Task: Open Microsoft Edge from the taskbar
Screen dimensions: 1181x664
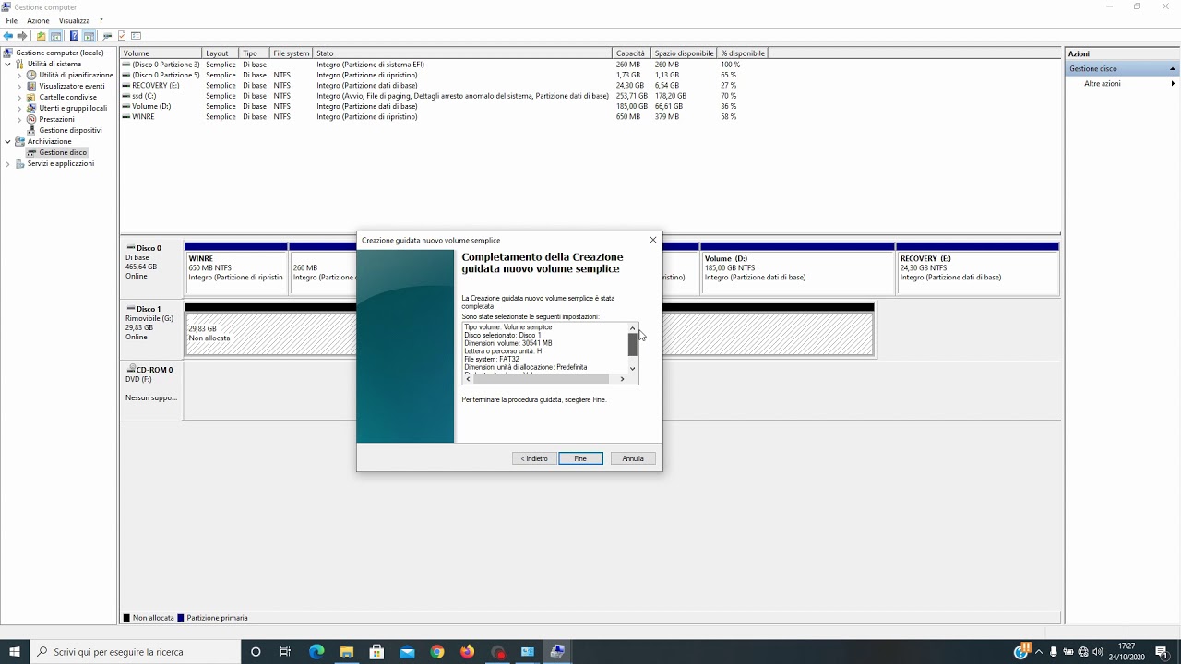Action: pos(316,652)
